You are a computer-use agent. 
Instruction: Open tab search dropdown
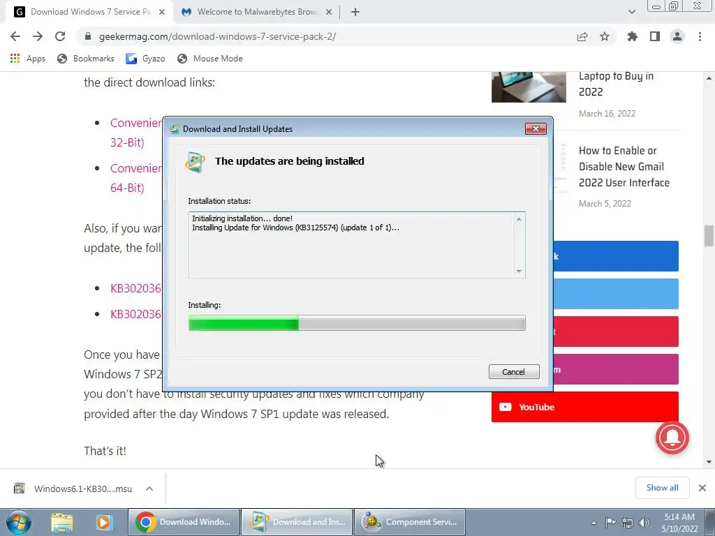[x=631, y=12]
